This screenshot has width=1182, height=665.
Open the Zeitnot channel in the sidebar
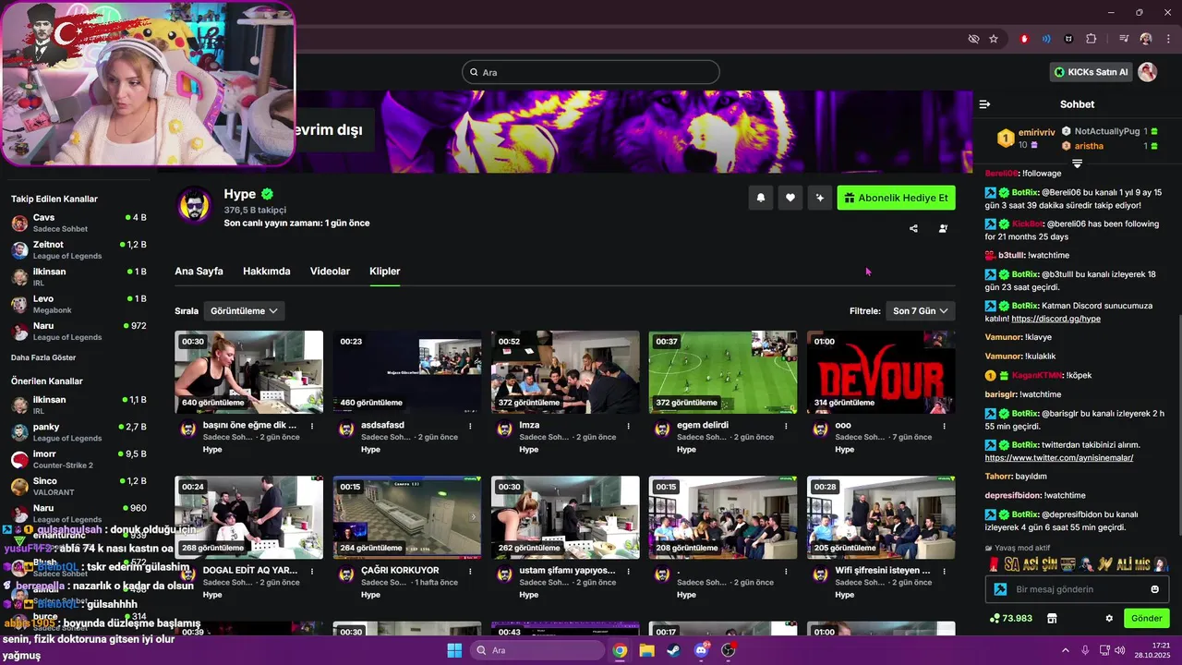click(78, 249)
